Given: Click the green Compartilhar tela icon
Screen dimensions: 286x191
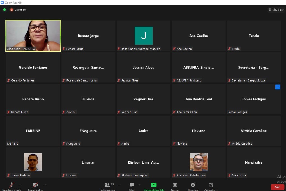Looking at the screenshot, I should coord(154,185).
